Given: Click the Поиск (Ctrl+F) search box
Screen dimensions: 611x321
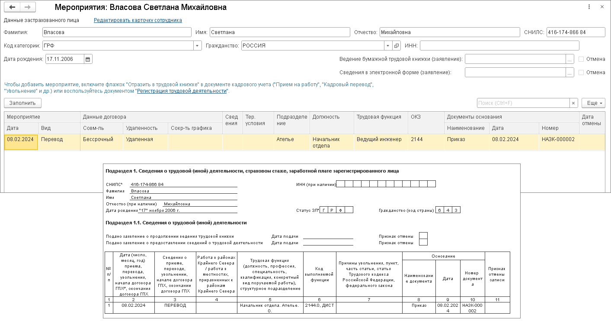Looking at the screenshot, I should [x=523, y=103].
